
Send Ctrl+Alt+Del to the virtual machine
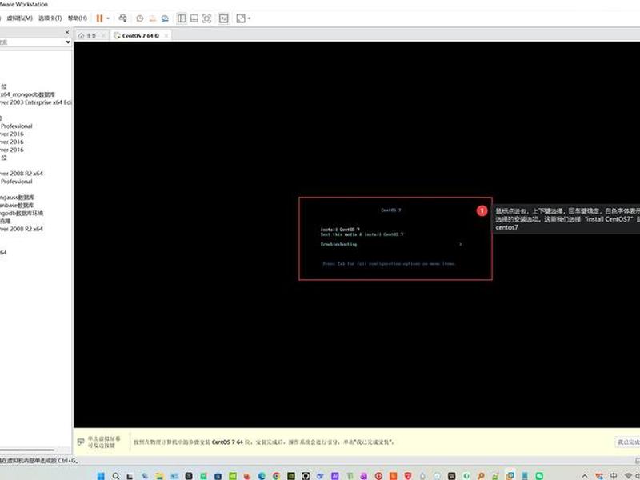click(x=122, y=18)
